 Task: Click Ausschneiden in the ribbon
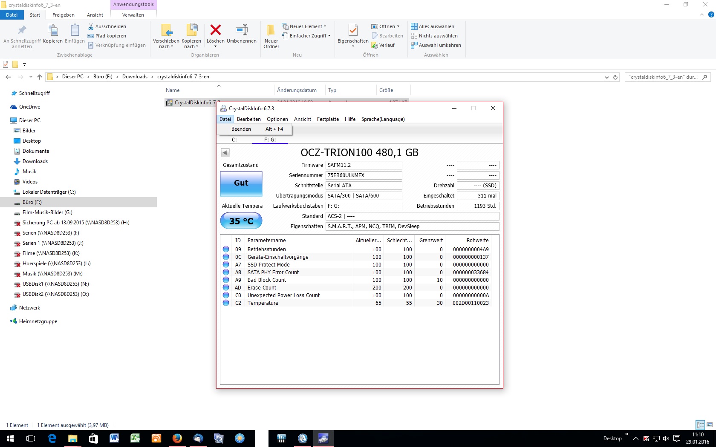(x=107, y=26)
